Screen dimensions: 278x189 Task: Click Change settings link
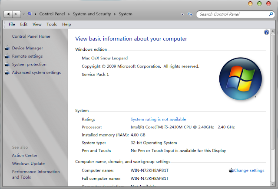tap(249, 170)
